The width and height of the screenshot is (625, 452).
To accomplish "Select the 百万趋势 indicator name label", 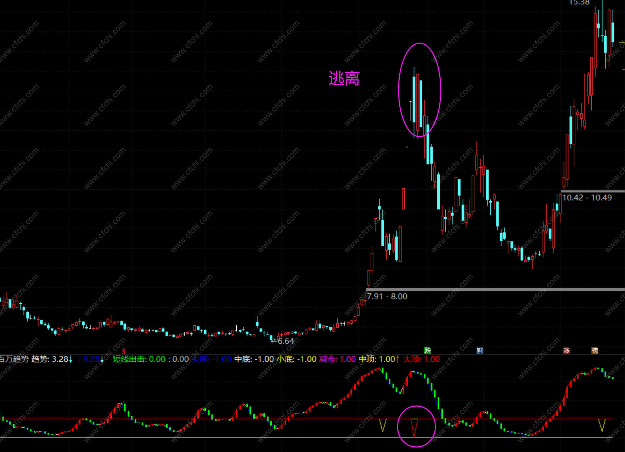I will (x=14, y=359).
